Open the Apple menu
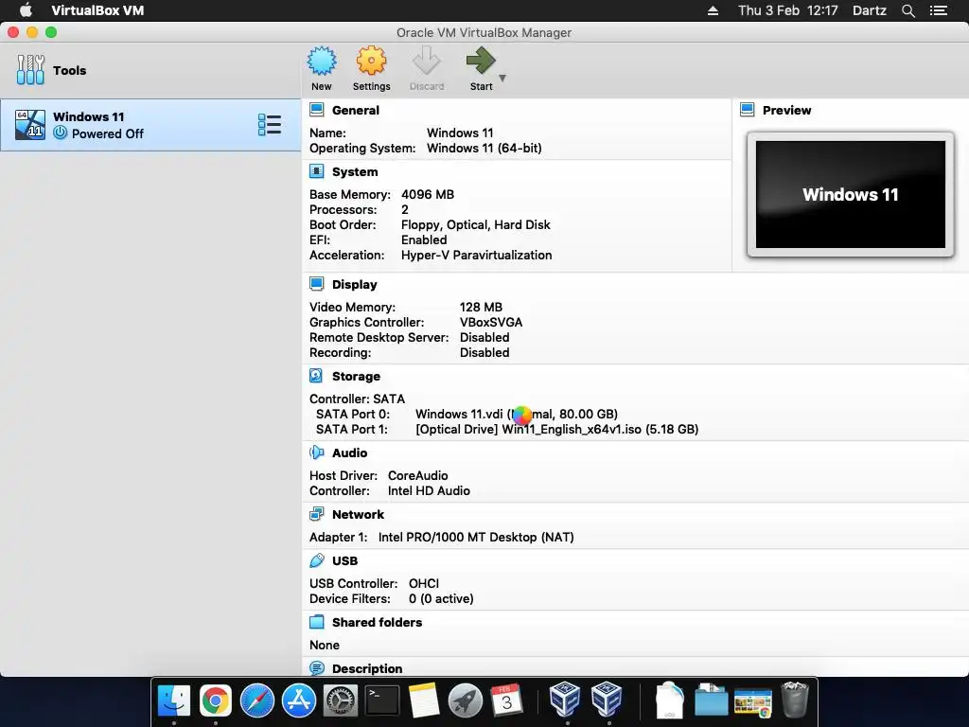The image size is (969, 727). pyautogui.click(x=26, y=10)
